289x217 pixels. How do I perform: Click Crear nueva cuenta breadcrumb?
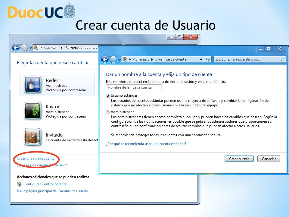tap(170, 59)
